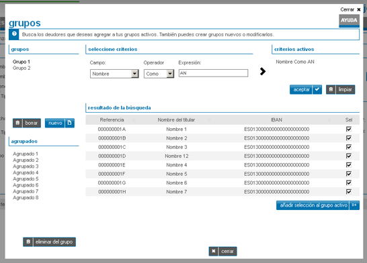Select Agrupado 3 in agrupados list

tap(26, 166)
